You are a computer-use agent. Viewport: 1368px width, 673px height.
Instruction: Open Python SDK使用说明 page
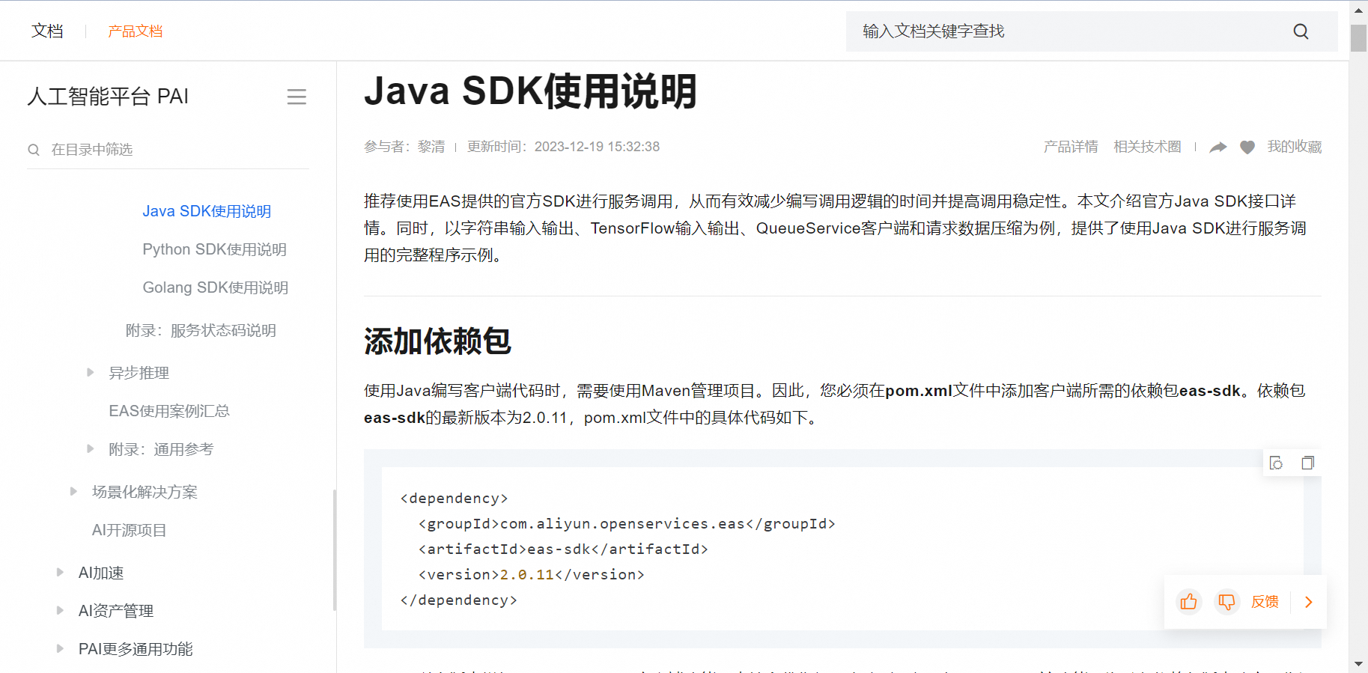coord(214,249)
